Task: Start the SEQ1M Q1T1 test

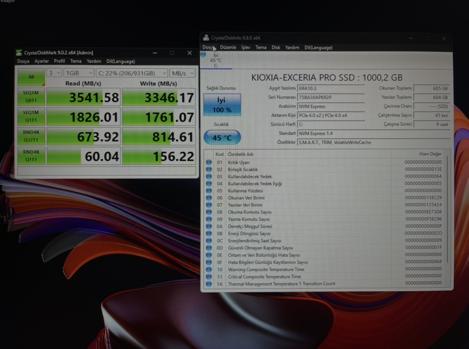Action: [31, 116]
